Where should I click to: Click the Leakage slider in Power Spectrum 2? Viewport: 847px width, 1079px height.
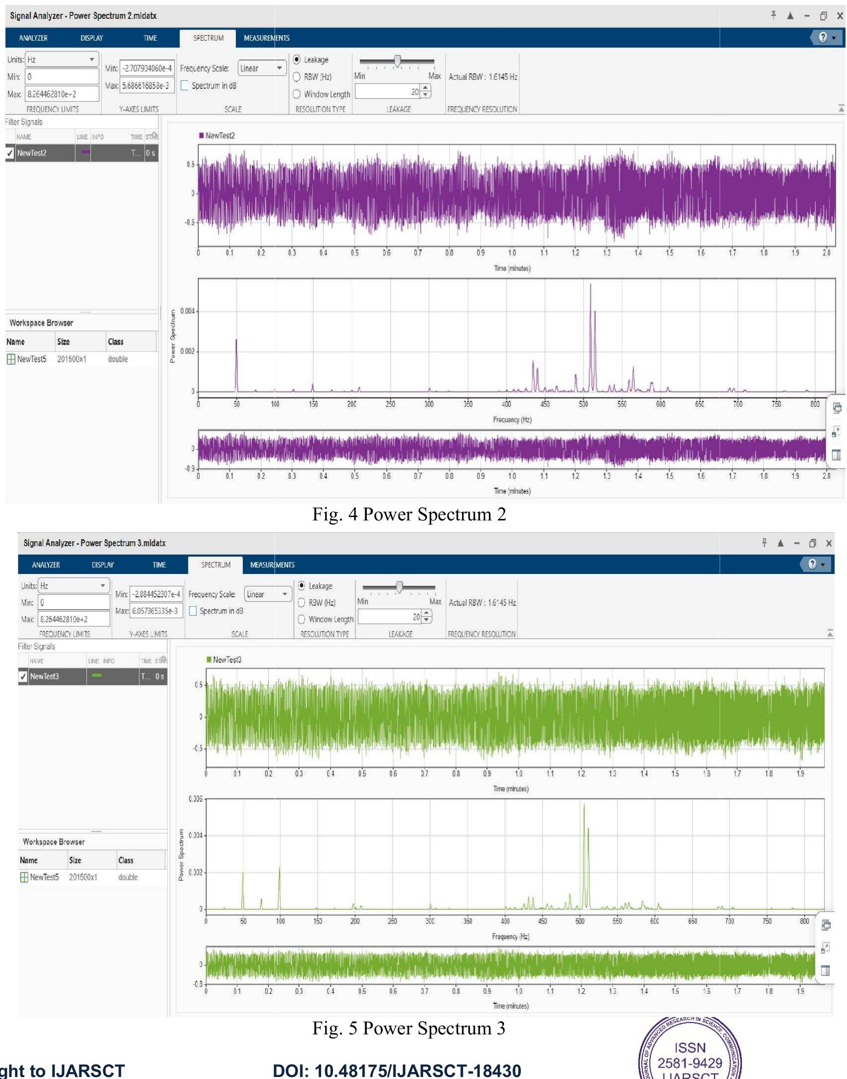[x=397, y=61]
